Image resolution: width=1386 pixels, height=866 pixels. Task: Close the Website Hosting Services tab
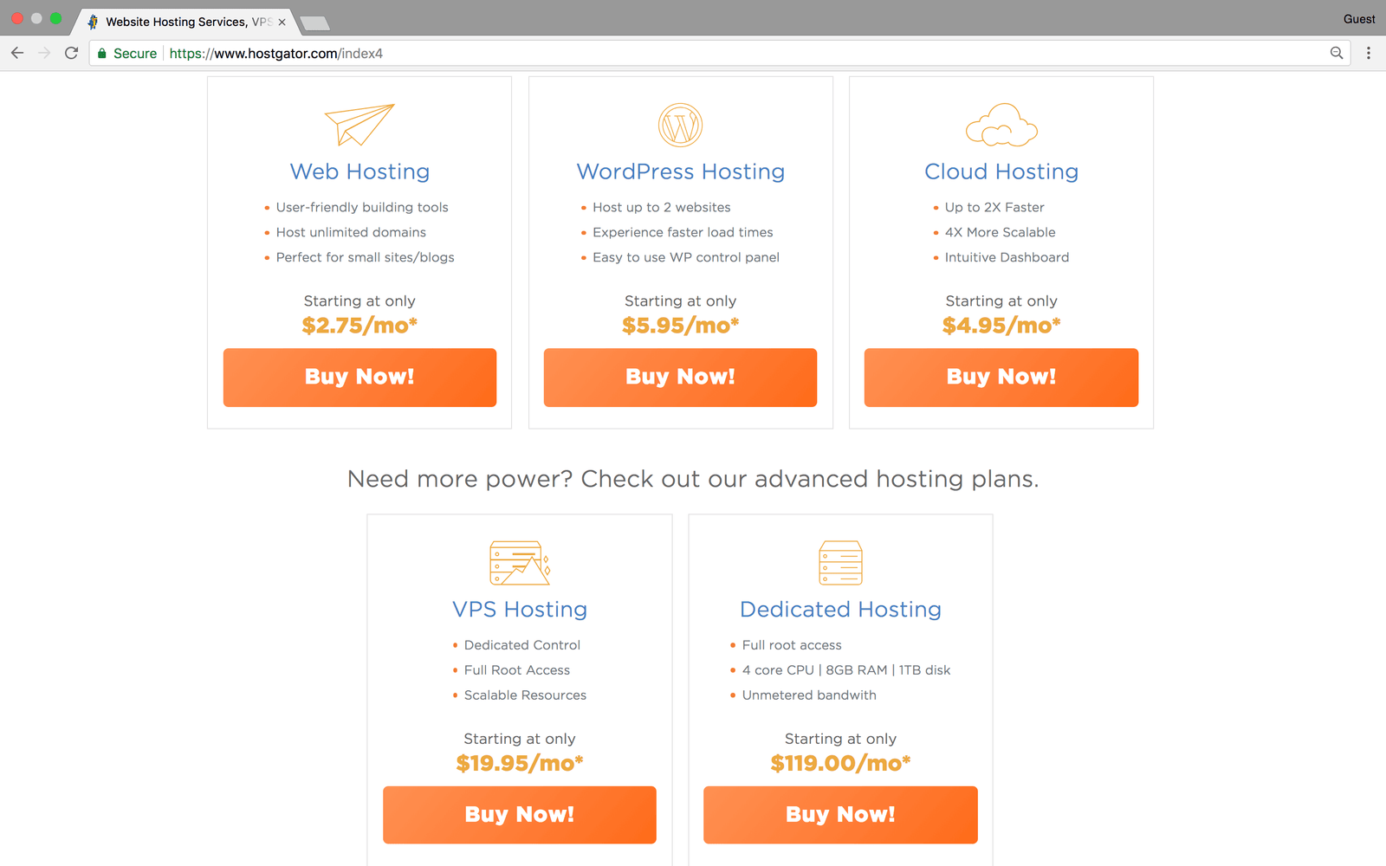click(282, 23)
